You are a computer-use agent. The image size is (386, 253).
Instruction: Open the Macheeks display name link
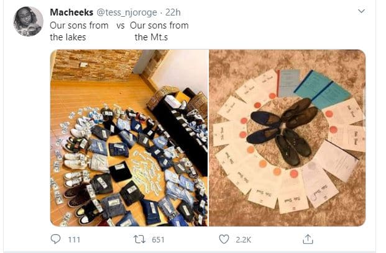[70, 12]
